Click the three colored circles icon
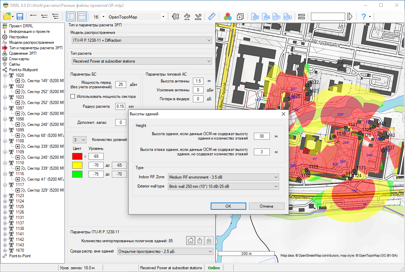 (227, 16)
